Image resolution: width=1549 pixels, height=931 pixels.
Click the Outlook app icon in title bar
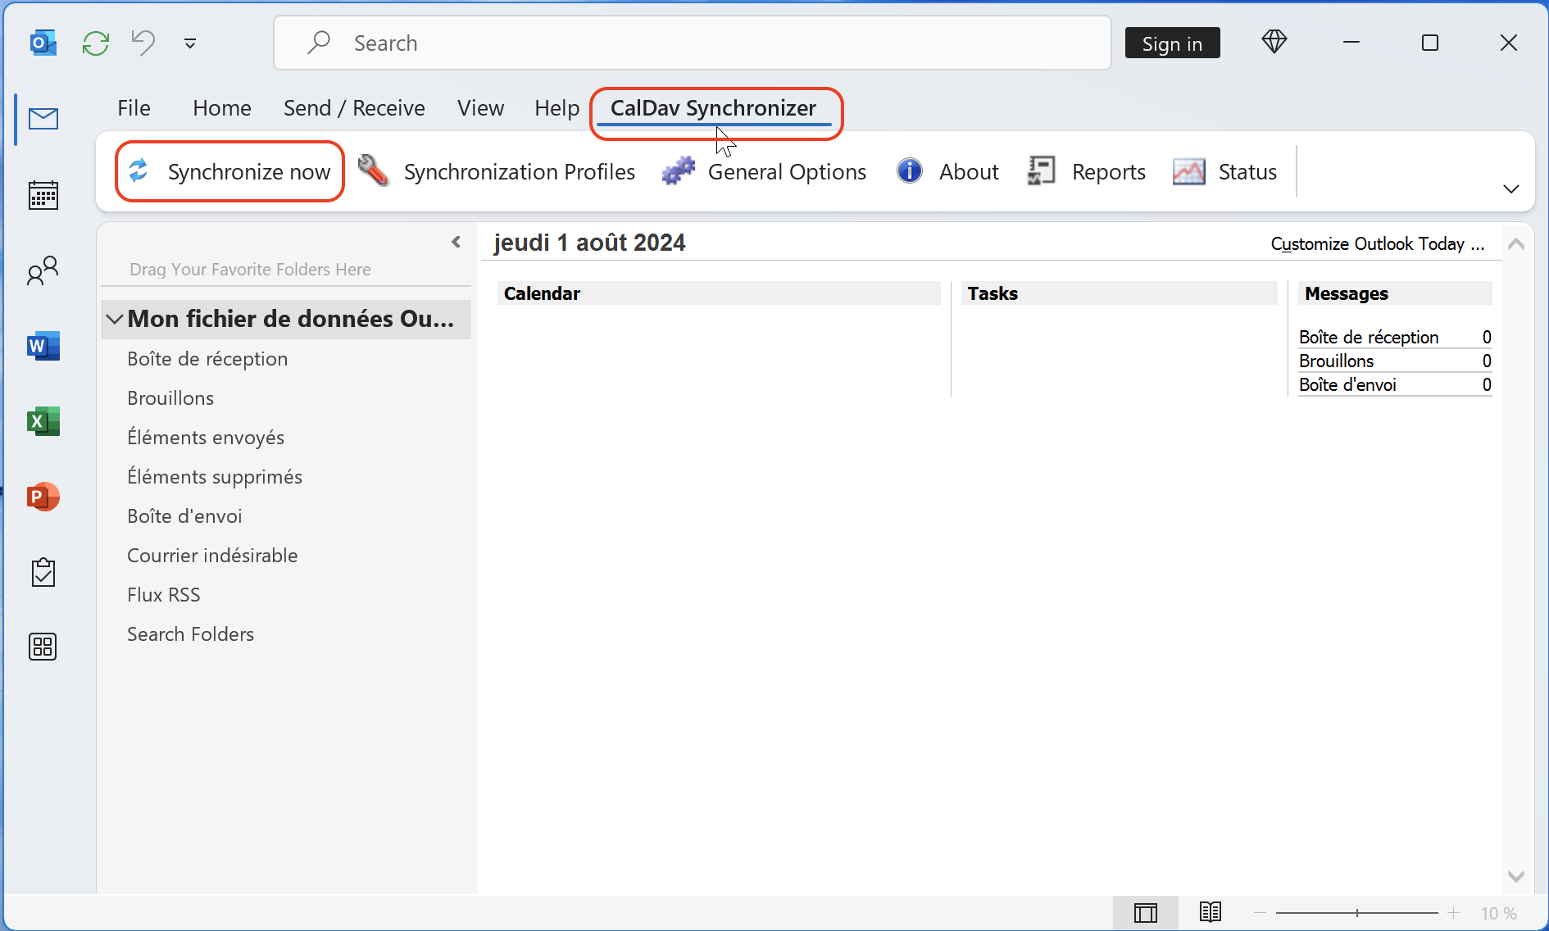(x=43, y=43)
